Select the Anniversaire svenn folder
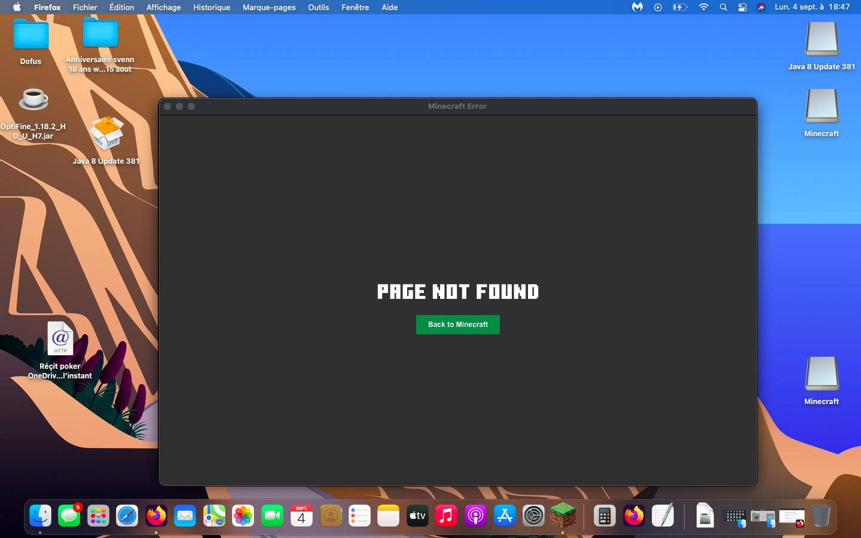Screen dimensions: 861x538 point(100,33)
